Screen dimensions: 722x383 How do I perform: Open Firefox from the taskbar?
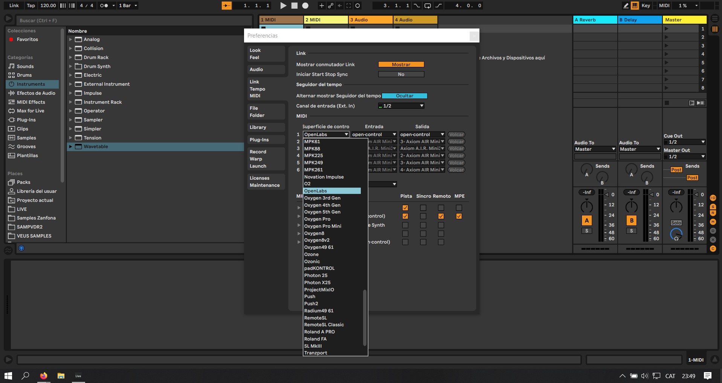click(44, 375)
